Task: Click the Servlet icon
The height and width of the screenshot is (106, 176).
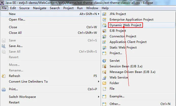Action: pyautogui.click(x=104, y=61)
